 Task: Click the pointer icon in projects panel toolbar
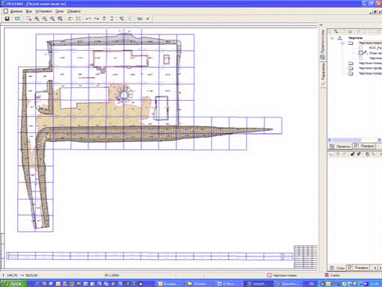tap(336, 31)
